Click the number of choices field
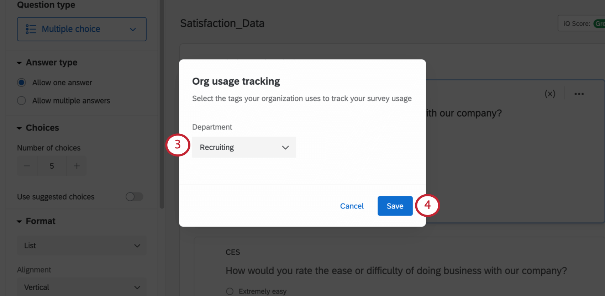Viewport: 605px width, 296px height. (x=52, y=166)
